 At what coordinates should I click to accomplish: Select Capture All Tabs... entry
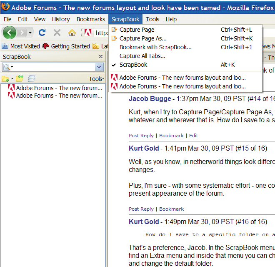(x=185, y=56)
